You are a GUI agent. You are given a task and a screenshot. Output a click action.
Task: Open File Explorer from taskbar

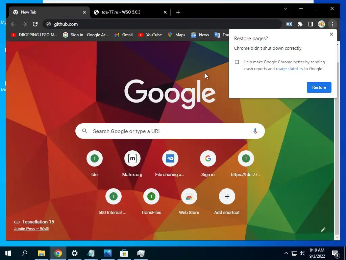pos(41,253)
